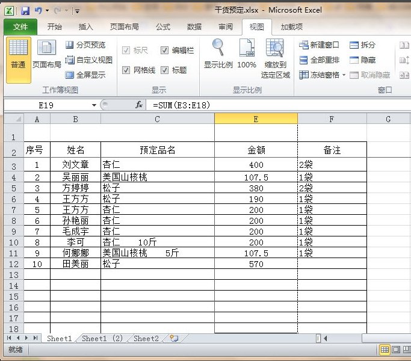Select the Sheet1 worksheet tab

pyautogui.click(x=59, y=339)
